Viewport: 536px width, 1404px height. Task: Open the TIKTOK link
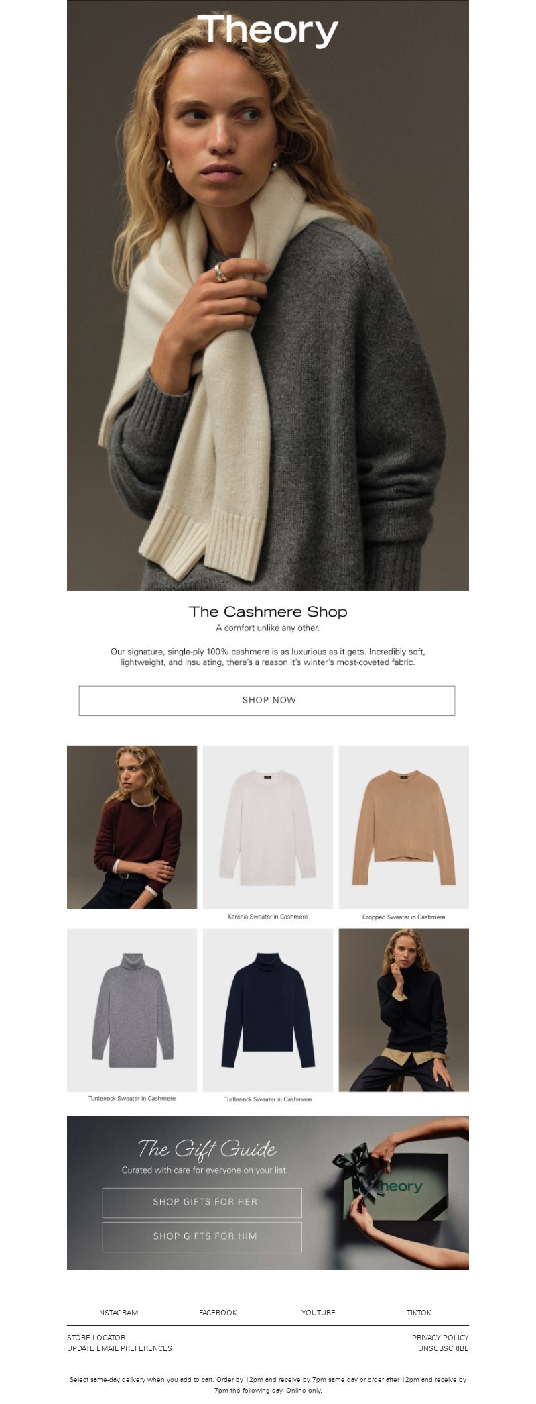tap(419, 1313)
